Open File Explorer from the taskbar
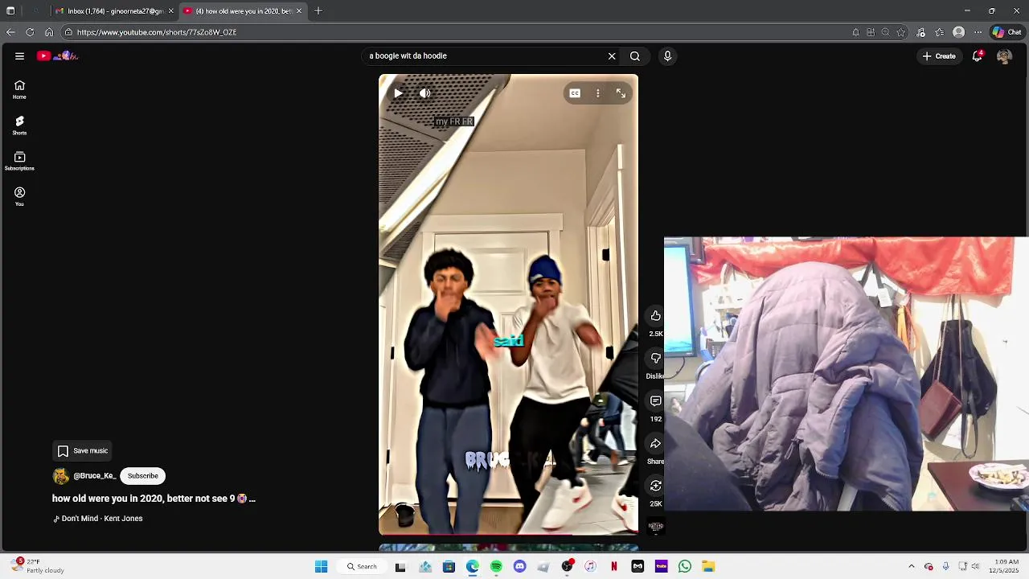Screen dimensions: 1029x579 point(708,567)
